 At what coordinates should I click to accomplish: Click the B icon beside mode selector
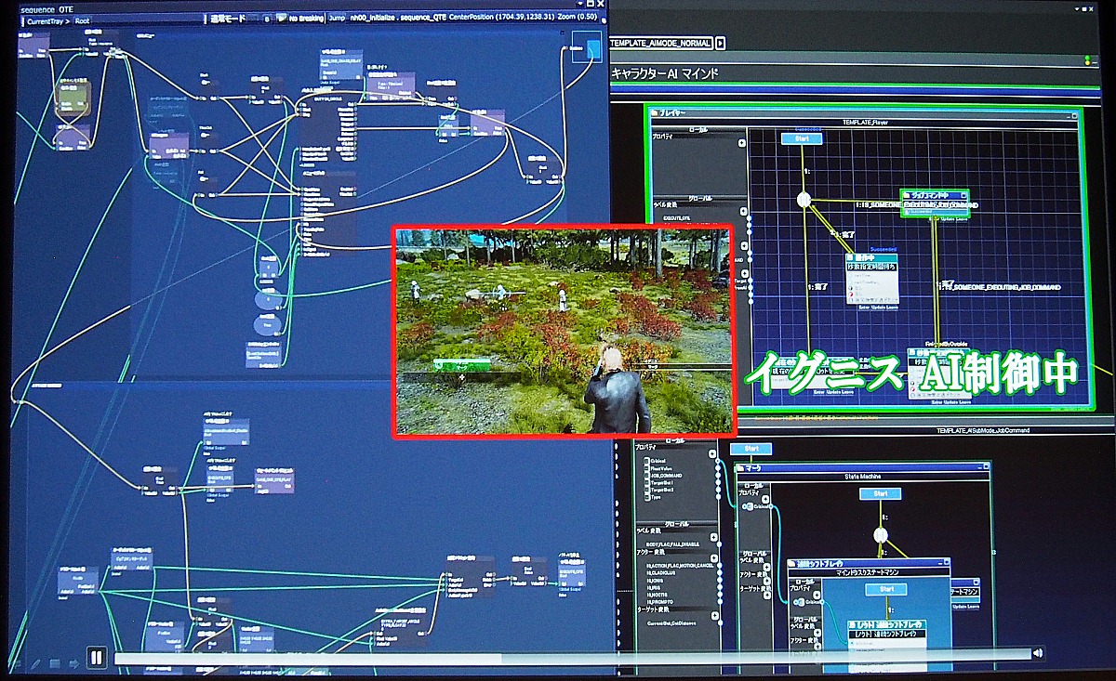click(266, 18)
